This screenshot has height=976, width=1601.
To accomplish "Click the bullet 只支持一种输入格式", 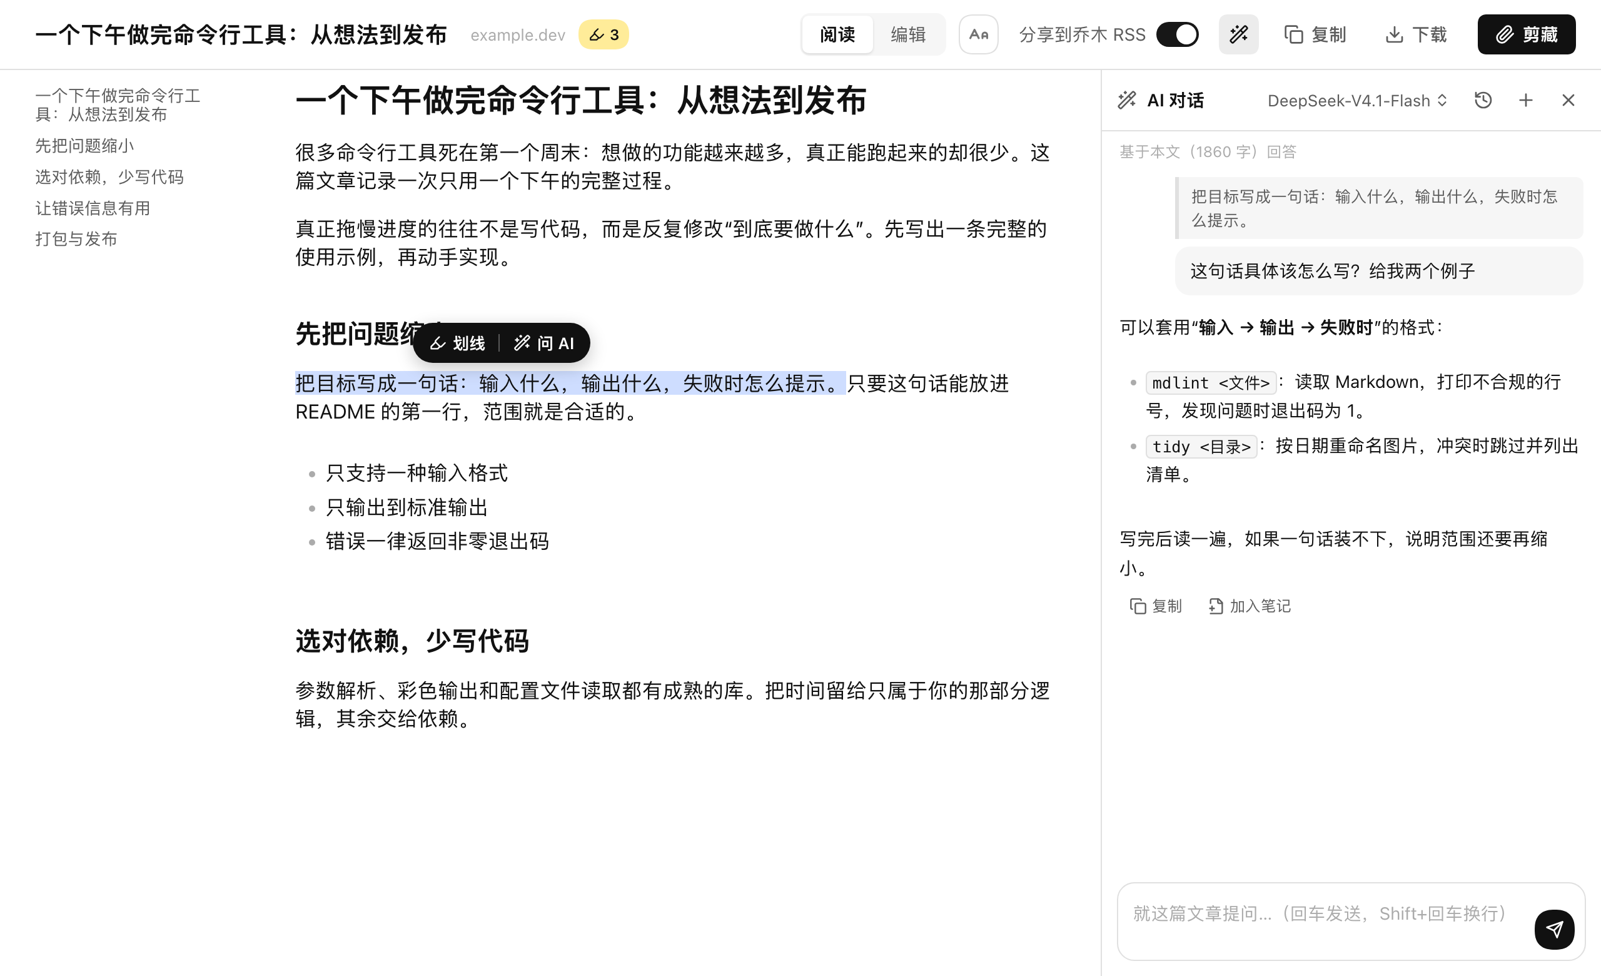I will click(x=417, y=473).
